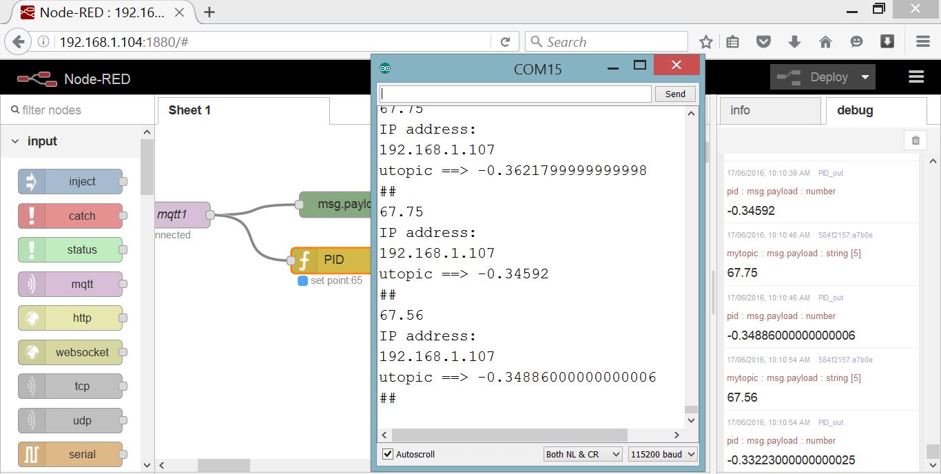This screenshot has height=474, width=941.
Task: Click the smiley chat icon in toolbar
Action: [x=856, y=42]
